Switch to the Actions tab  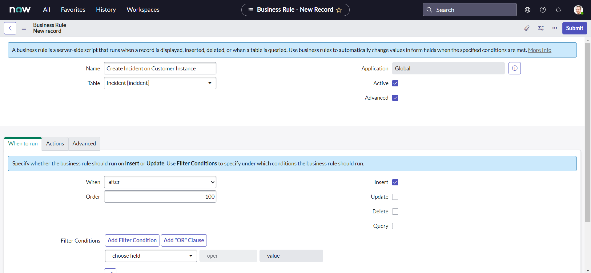tap(55, 144)
